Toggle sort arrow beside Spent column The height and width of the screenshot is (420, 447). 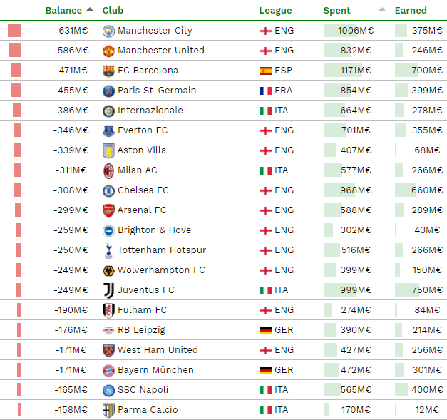pos(382,10)
